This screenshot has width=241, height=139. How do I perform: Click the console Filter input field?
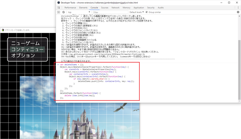[x=110, y=12]
